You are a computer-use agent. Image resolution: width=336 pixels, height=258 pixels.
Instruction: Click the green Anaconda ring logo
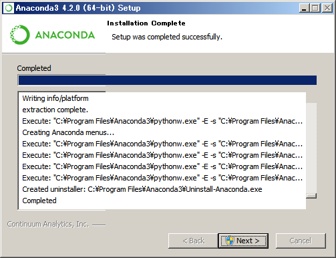pyautogui.click(x=20, y=35)
